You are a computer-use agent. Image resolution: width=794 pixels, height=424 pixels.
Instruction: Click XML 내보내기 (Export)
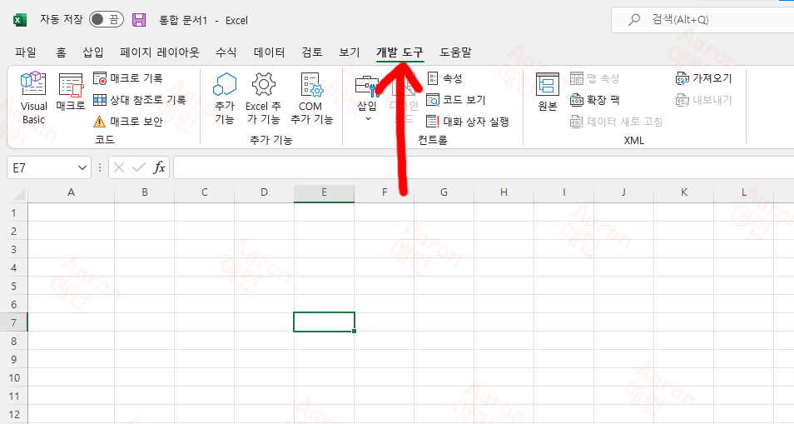tap(704, 100)
